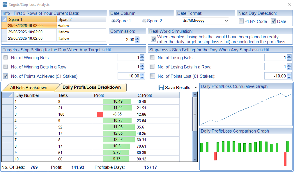Click the Bets column header
This screenshot has width=294, height=172.
pyautogui.click(x=75, y=95)
